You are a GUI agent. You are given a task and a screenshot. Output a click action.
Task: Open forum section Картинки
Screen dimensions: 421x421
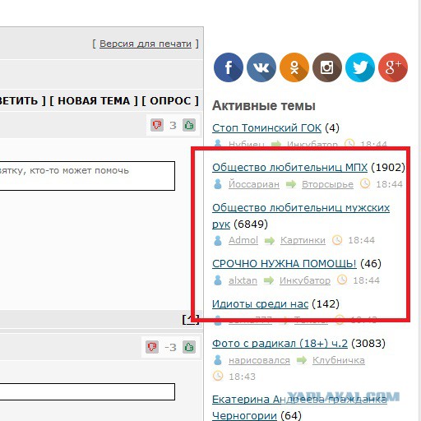tap(303, 240)
